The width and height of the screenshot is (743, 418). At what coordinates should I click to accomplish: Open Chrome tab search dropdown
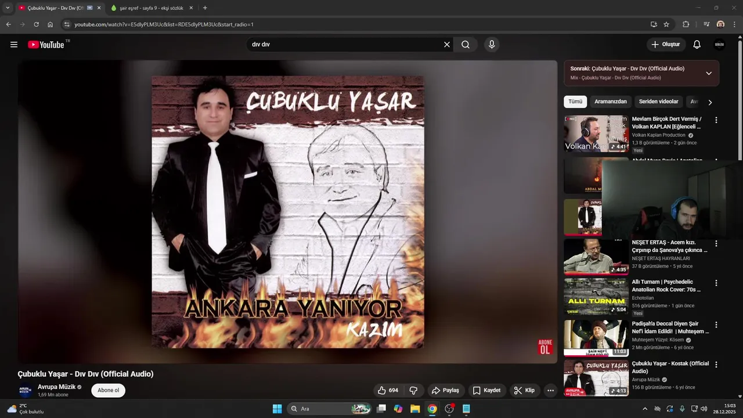click(x=8, y=8)
